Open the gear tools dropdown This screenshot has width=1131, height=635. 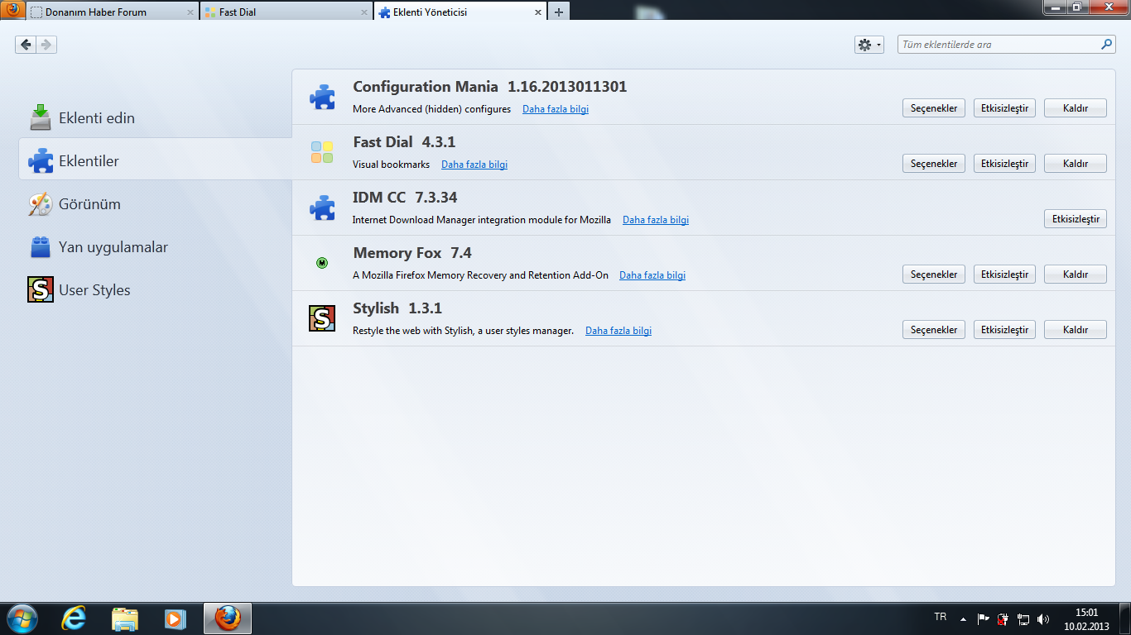click(x=869, y=45)
